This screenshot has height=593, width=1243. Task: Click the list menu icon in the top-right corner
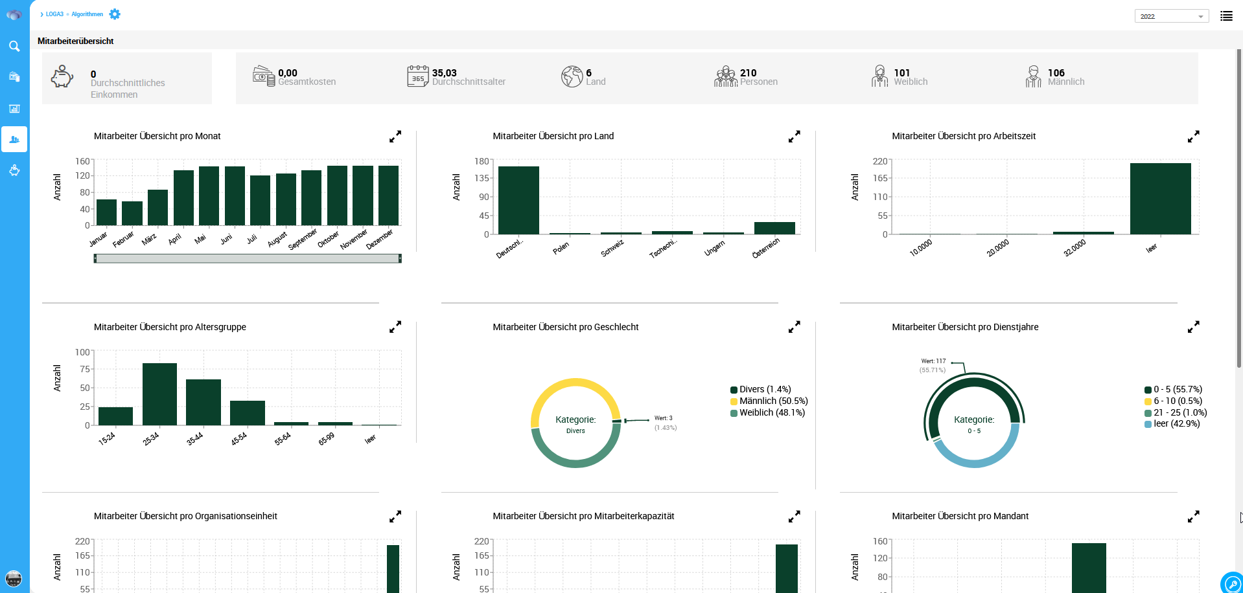pyautogui.click(x=1226, y=16)
